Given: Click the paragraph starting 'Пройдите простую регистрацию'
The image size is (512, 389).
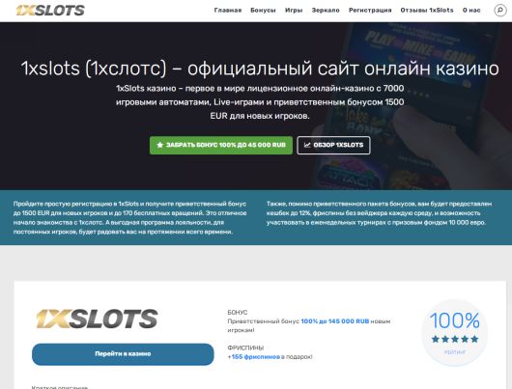Looking at the screenshot, I should (x=130, y=218).
